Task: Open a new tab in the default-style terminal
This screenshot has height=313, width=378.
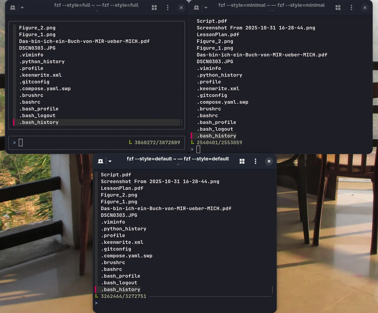Action: pyautogui.click(x=100, y=161)
